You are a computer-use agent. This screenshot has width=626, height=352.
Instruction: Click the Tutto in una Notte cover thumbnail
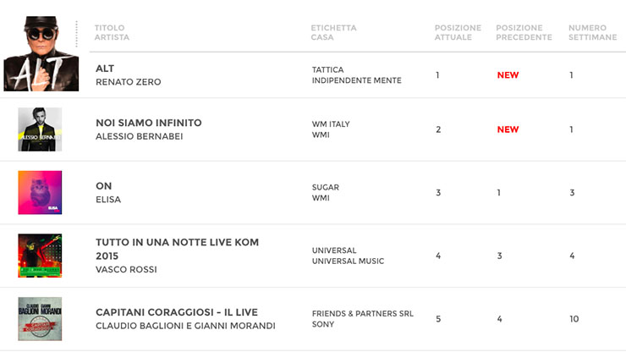40,256
